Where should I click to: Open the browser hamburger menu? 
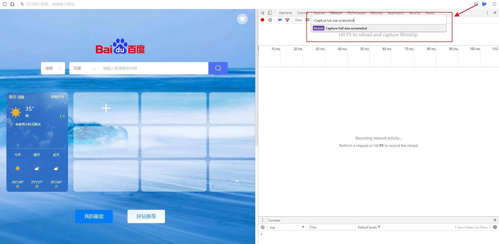(x=494, y=4)
